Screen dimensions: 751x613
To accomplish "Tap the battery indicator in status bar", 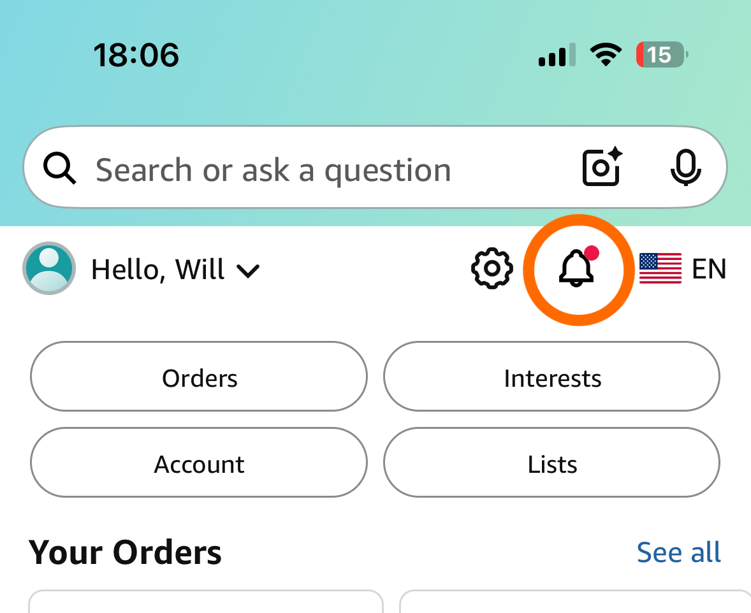I will click(662, 55).
